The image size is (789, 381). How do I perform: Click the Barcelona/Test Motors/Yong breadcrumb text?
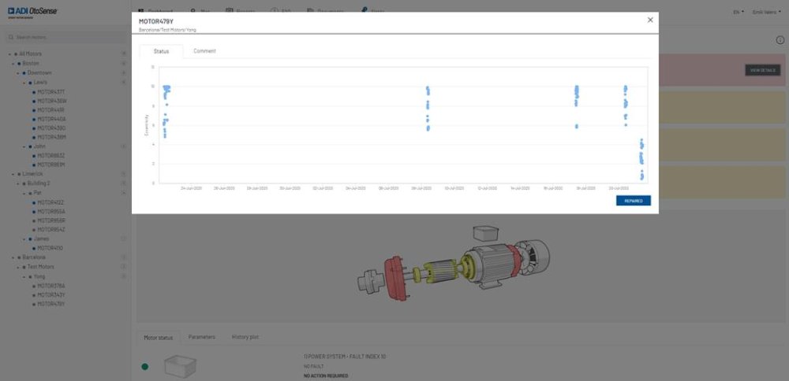[x=167, y=30]
